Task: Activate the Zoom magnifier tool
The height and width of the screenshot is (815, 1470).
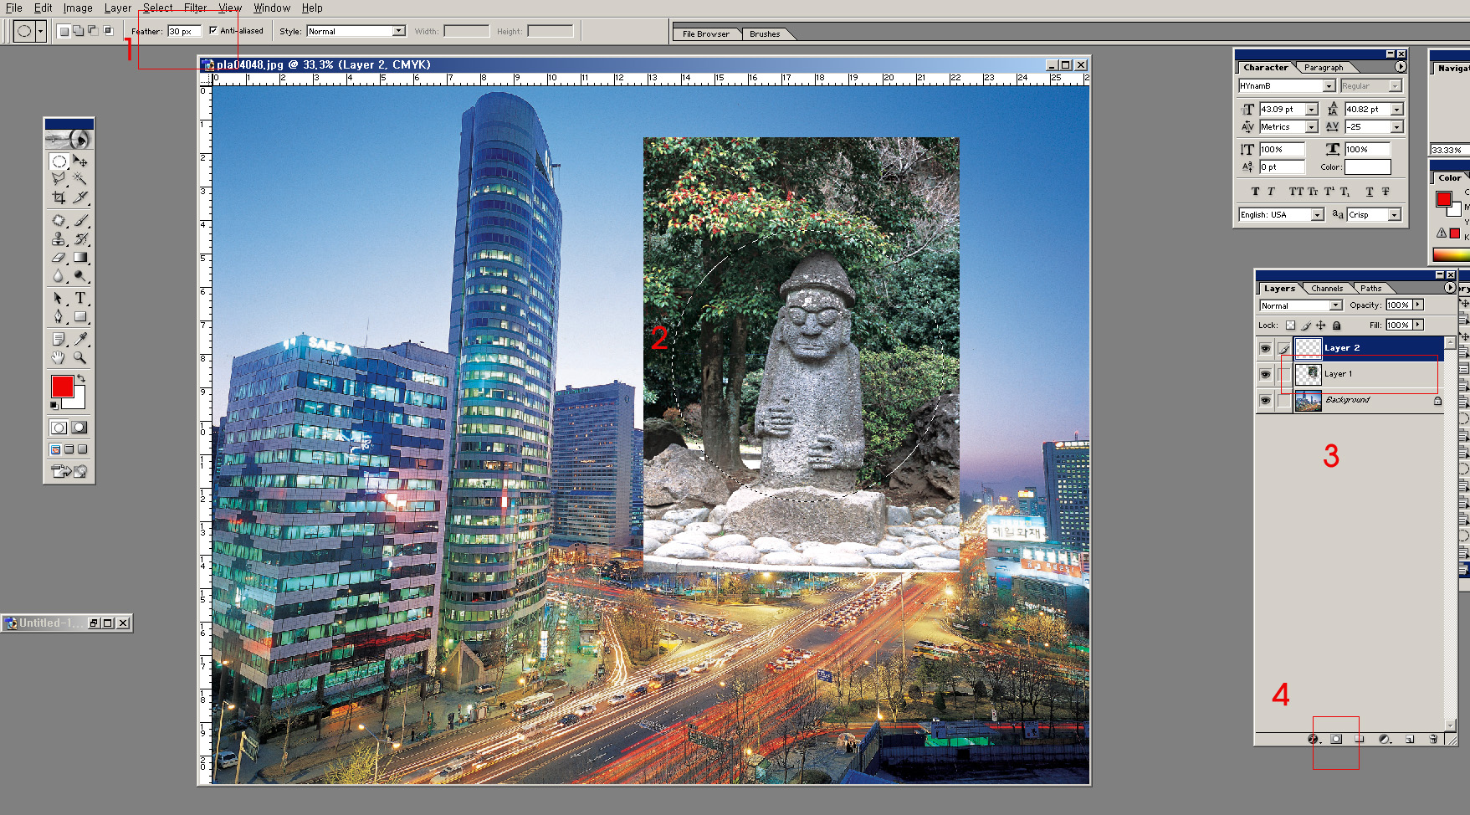Action: (80, 357)
